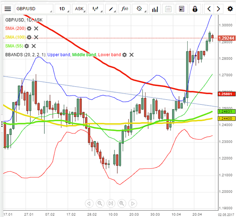Click the three-dot handle on left edge
Screen dimensions: 236x217
point(2,124)
